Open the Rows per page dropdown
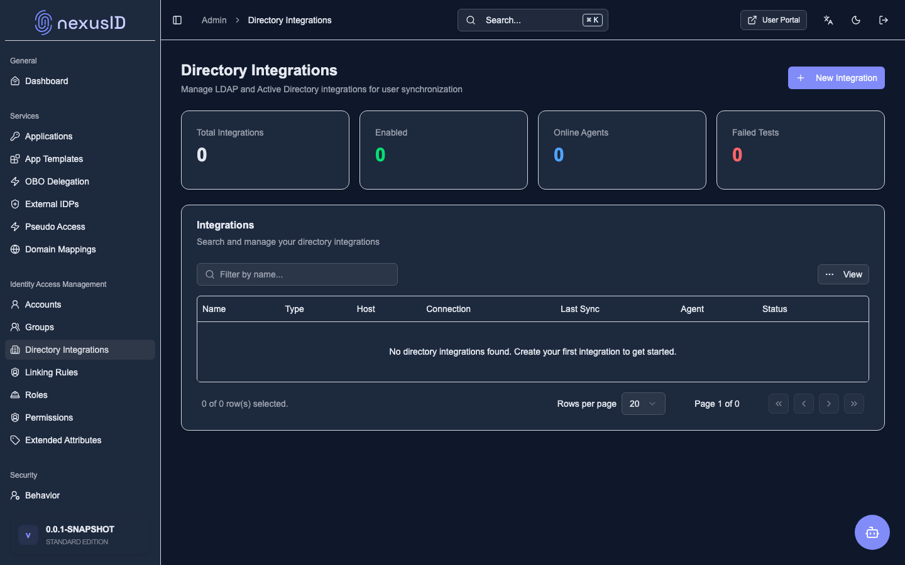Viewport: 905px width, 565px height. coord(644,404)
